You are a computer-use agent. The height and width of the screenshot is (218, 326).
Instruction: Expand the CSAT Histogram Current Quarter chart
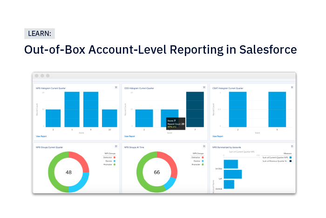[x=292, y=87]
